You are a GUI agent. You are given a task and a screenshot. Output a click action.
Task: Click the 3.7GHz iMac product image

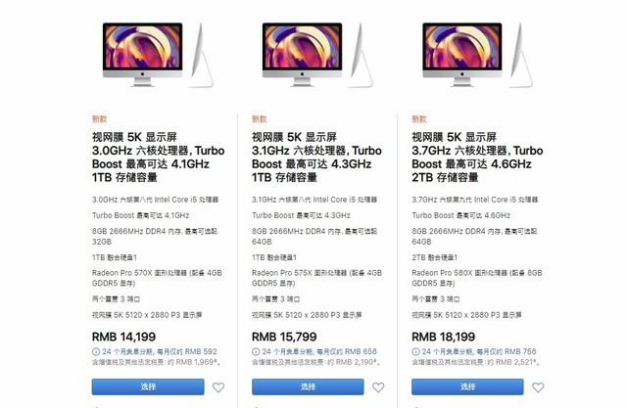(x=477, y=55)
